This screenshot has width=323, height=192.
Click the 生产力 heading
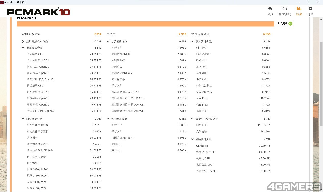pyautogui.click(x=111, y=34)
